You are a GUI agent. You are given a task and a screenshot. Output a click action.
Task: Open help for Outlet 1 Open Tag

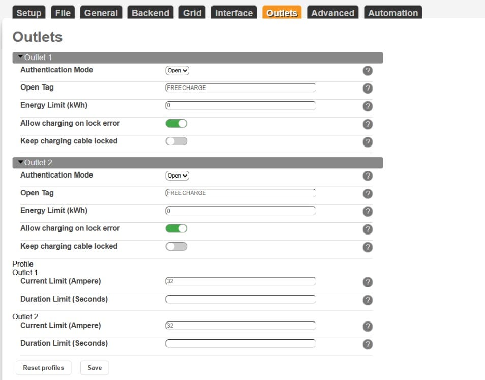(x=368, y=89)
